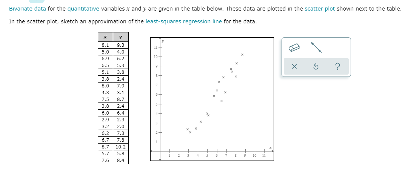Image resolution: width=411 pixels, height=179 pixels.
Task: Click the lowest-left data point in plot
Action: click(x=188, y=129)
